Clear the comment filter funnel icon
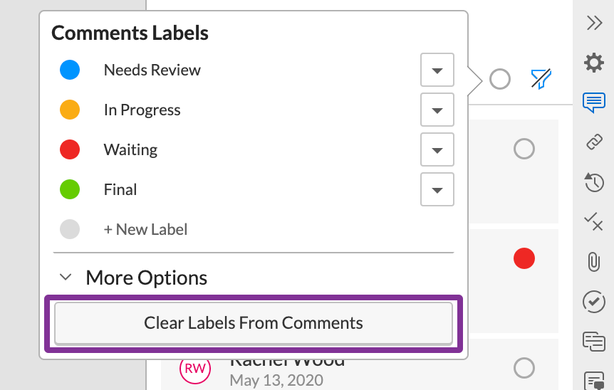Viewport: 614px width, 390px height. point(541,78)
